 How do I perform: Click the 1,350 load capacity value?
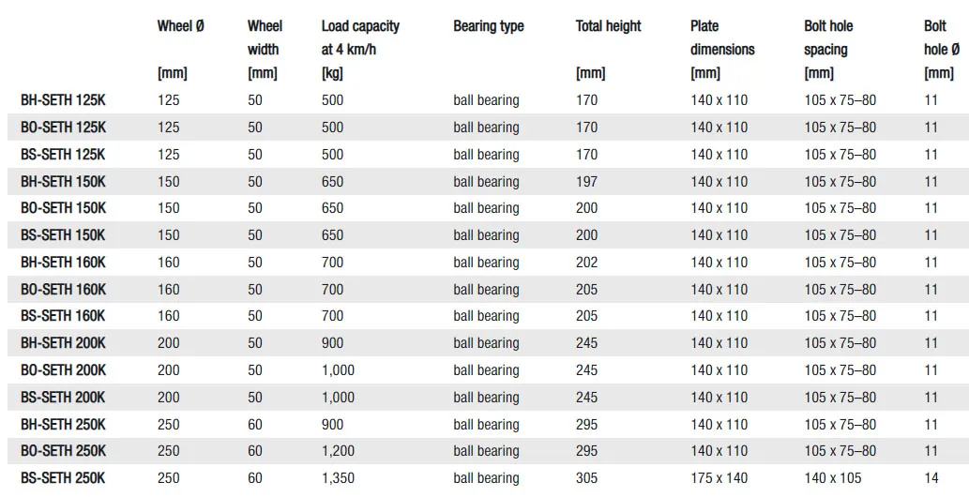[338, 478]
